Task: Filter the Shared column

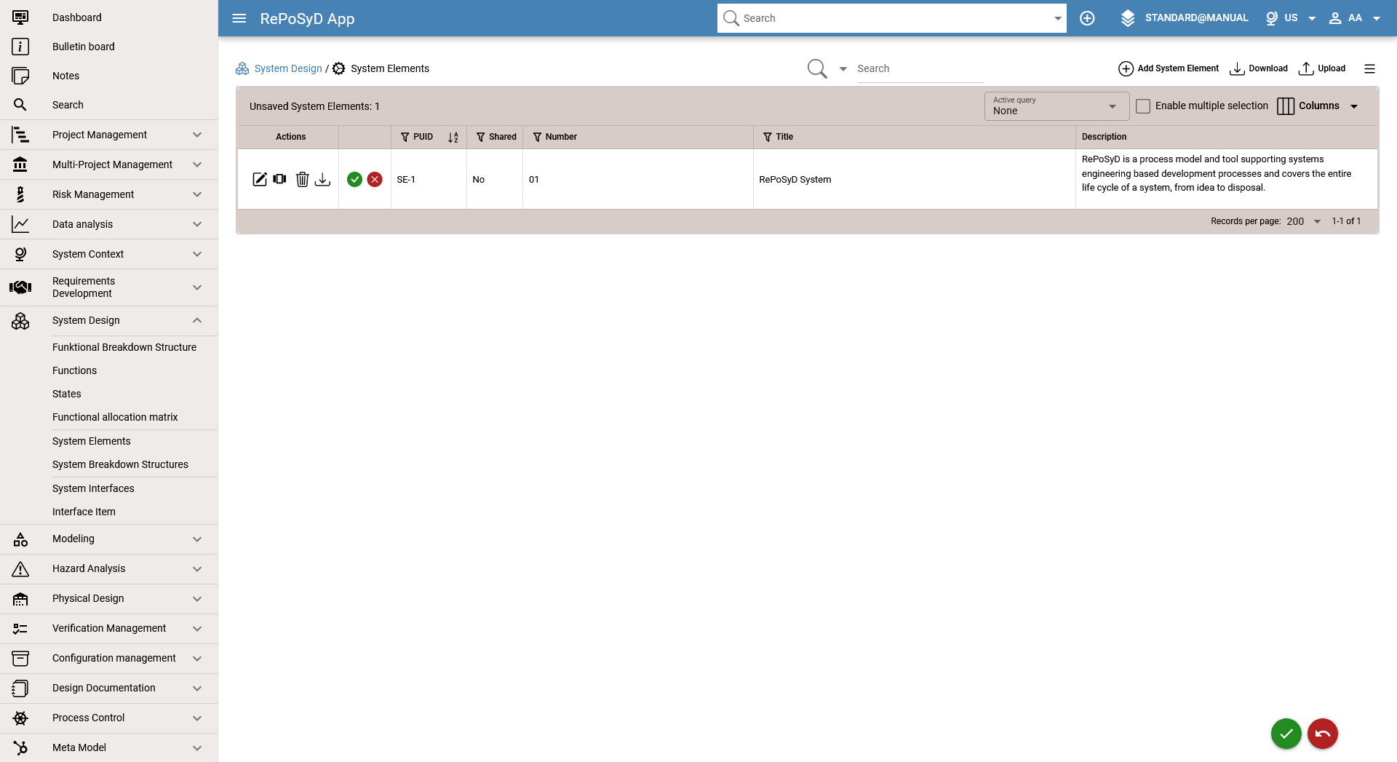Action: (480, 137)
